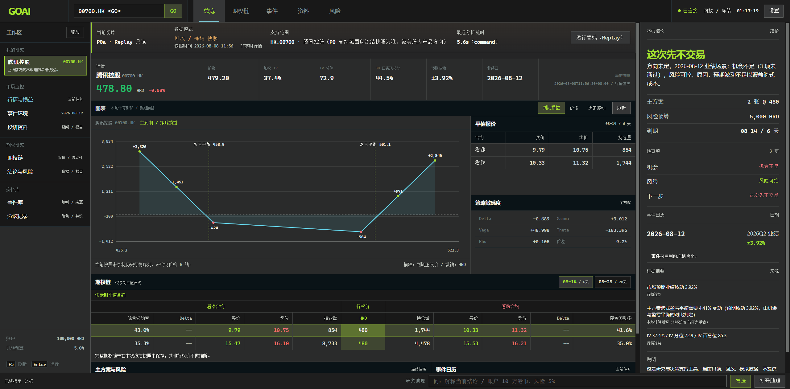Open 期权链 sidebar item

(x=45, y=158)
